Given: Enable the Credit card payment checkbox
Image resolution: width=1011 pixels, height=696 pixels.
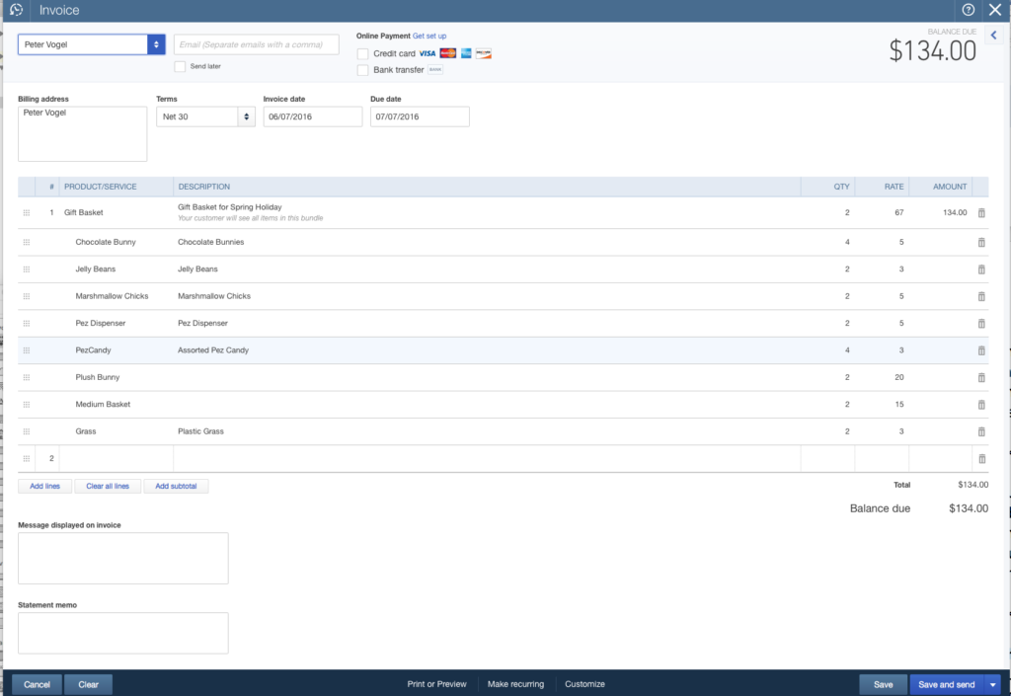Looking at the screenshot, I should 363,54.
